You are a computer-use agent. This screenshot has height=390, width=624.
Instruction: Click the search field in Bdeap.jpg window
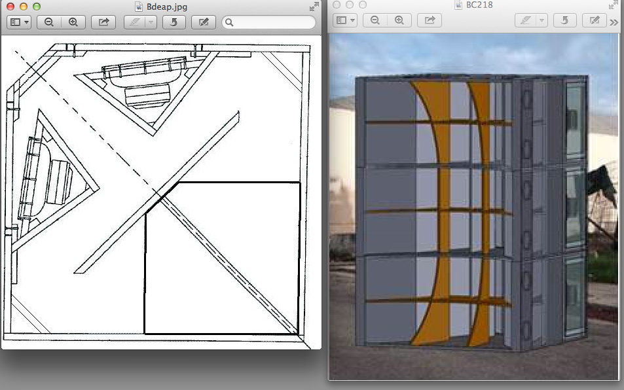point(269,22)
